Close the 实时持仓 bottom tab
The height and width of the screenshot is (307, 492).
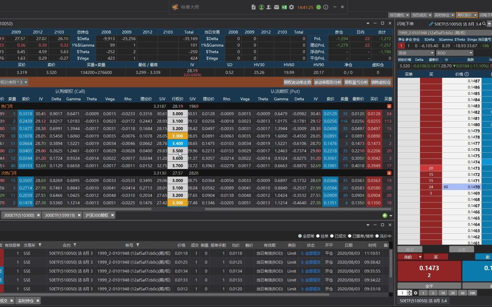(x=38, y=301)
